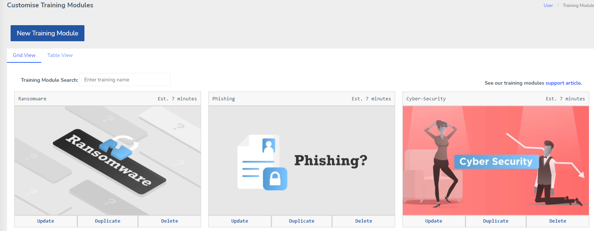The height and width of the screenshot is (231, 594).
Task: Click the Phishing card title text
Action: 224,99
